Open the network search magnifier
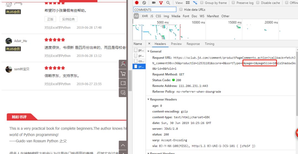298x154 pixels. pyautogui.click(x=168, y=3)
